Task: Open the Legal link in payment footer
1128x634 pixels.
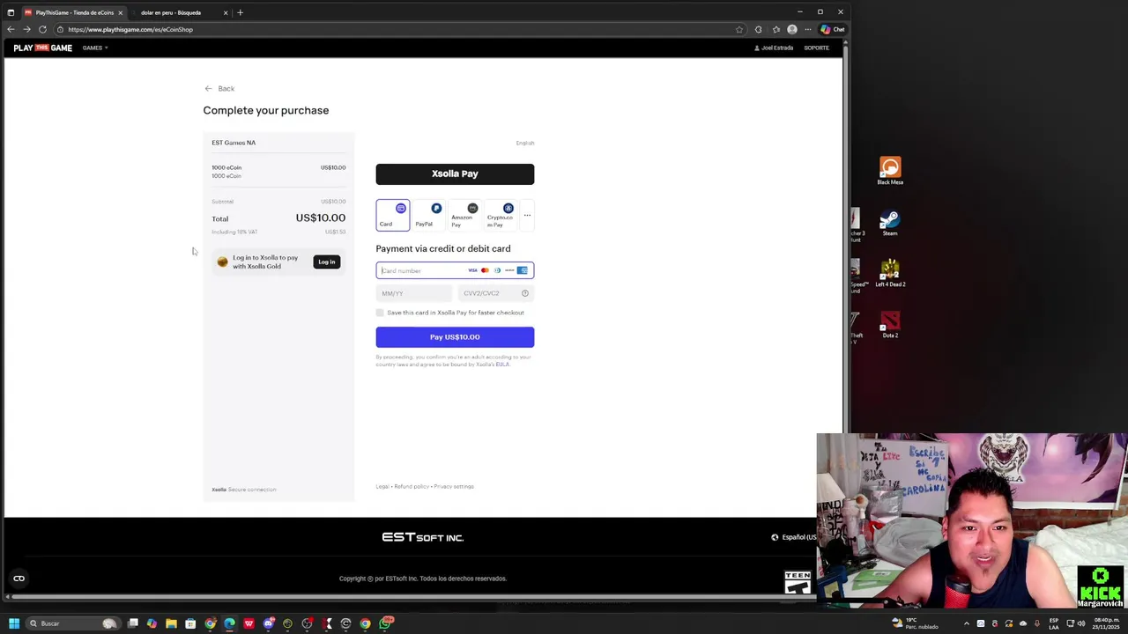Action: coord(382,486)
